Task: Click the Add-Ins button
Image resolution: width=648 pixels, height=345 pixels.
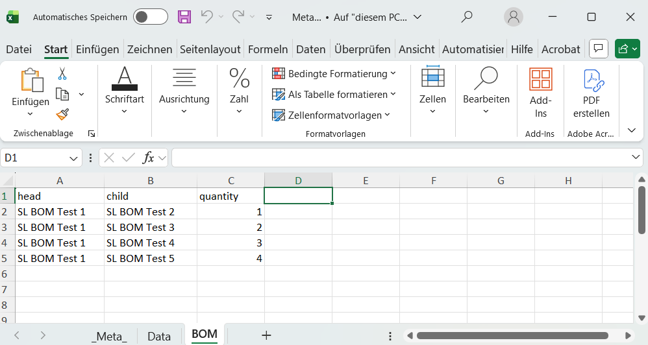Action: click(541, 93)
